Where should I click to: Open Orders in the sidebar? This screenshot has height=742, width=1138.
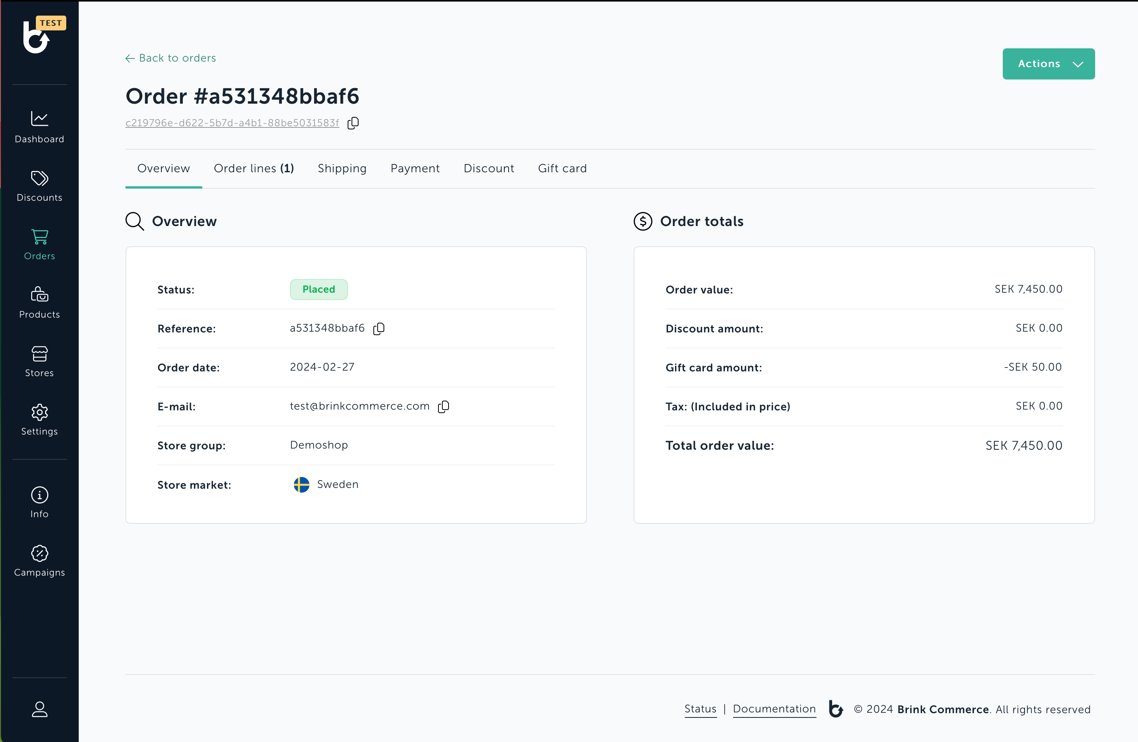39,244
